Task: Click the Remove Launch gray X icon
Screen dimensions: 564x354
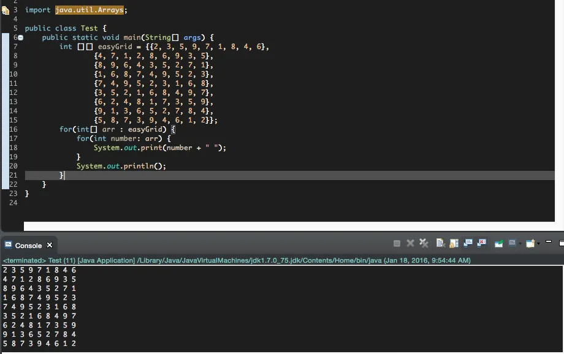Action: coord(410,243)
